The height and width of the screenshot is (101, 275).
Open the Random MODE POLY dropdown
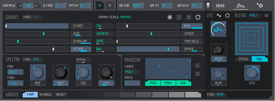click(132, 72)
